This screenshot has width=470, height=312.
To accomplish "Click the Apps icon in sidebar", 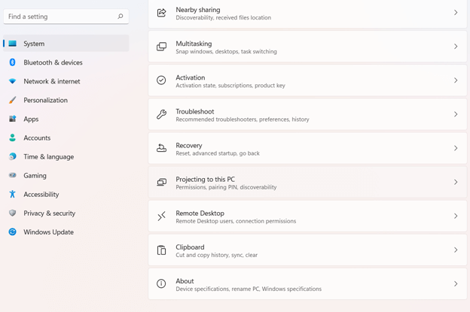I will 12,119.
